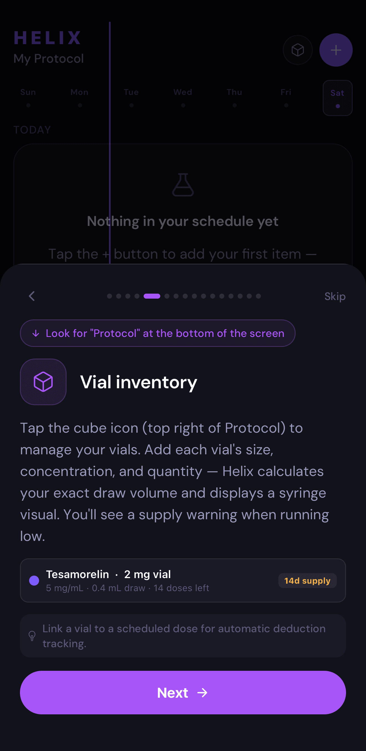Toggle the Sat schedule dot
Image resolution: width=366 pixels, height=751 pixels.
[337, 106]
